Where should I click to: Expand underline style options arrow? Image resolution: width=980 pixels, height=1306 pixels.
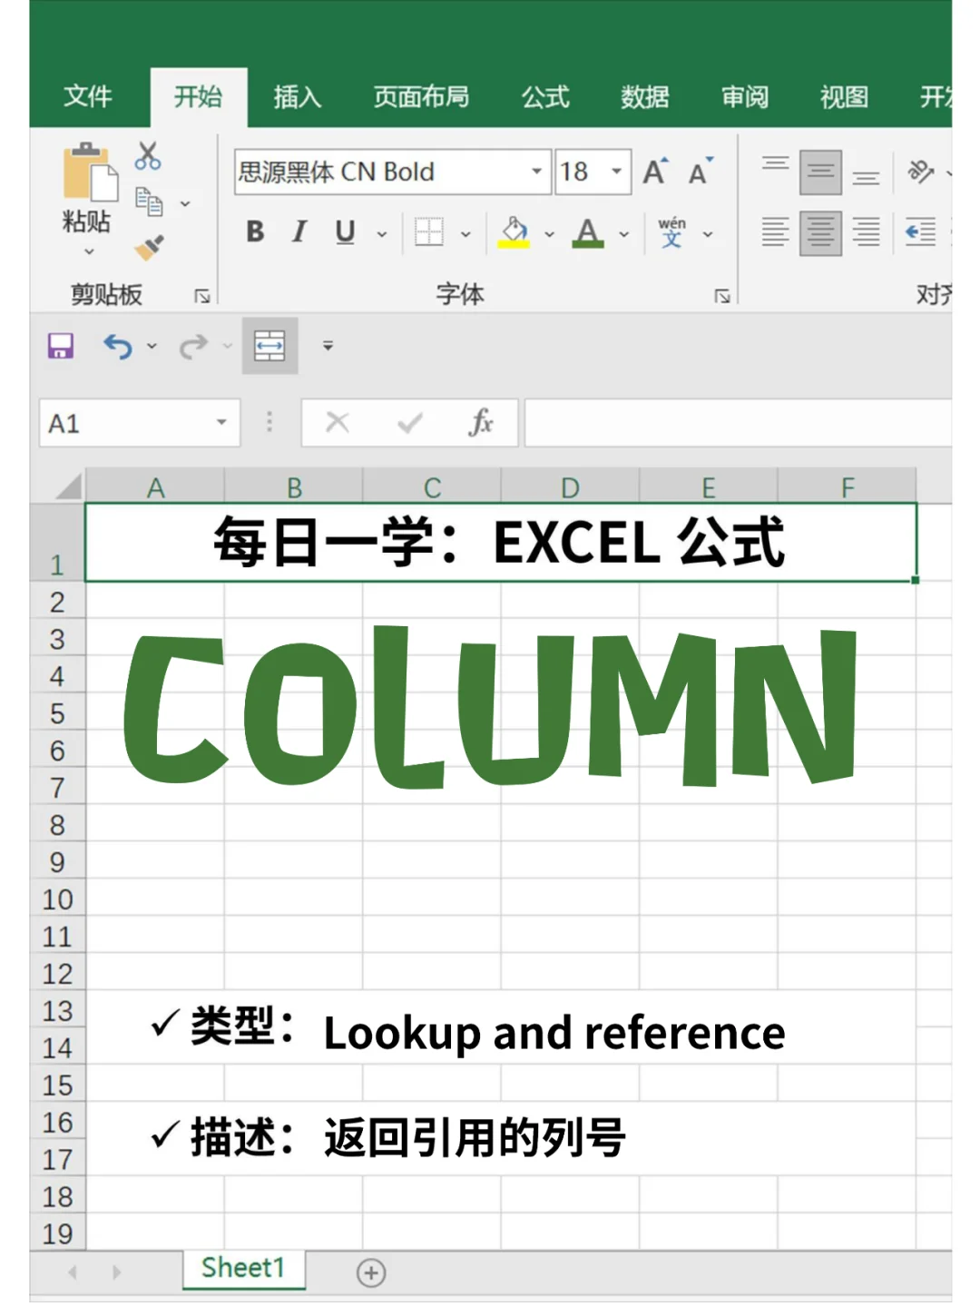point(382,234)
